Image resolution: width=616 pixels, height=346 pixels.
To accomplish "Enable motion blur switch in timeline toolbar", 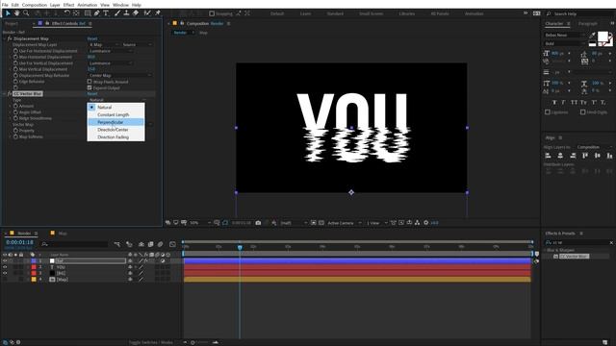I will click(x=161, y=244).
